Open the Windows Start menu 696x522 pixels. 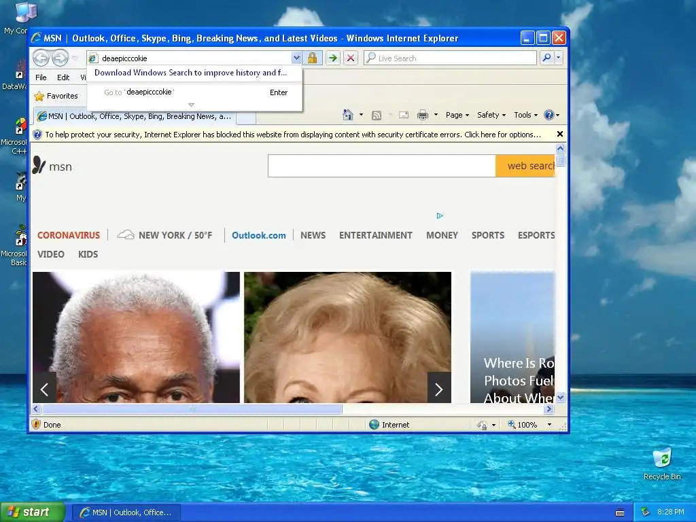click(x=33, y=512)
